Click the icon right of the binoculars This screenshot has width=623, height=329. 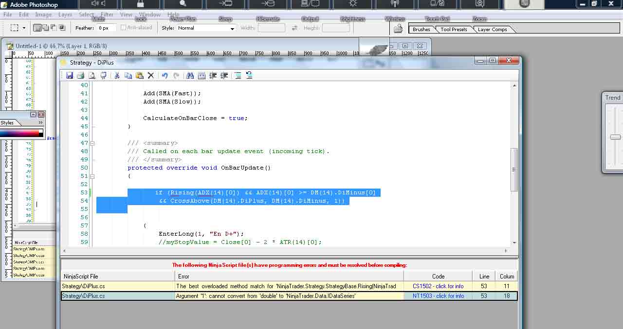(x=202, y=75)
